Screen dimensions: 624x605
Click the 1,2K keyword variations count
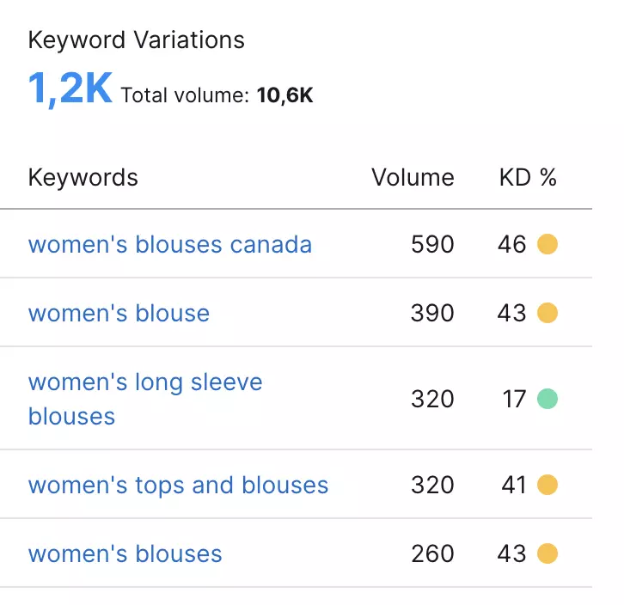coord(70,89)
